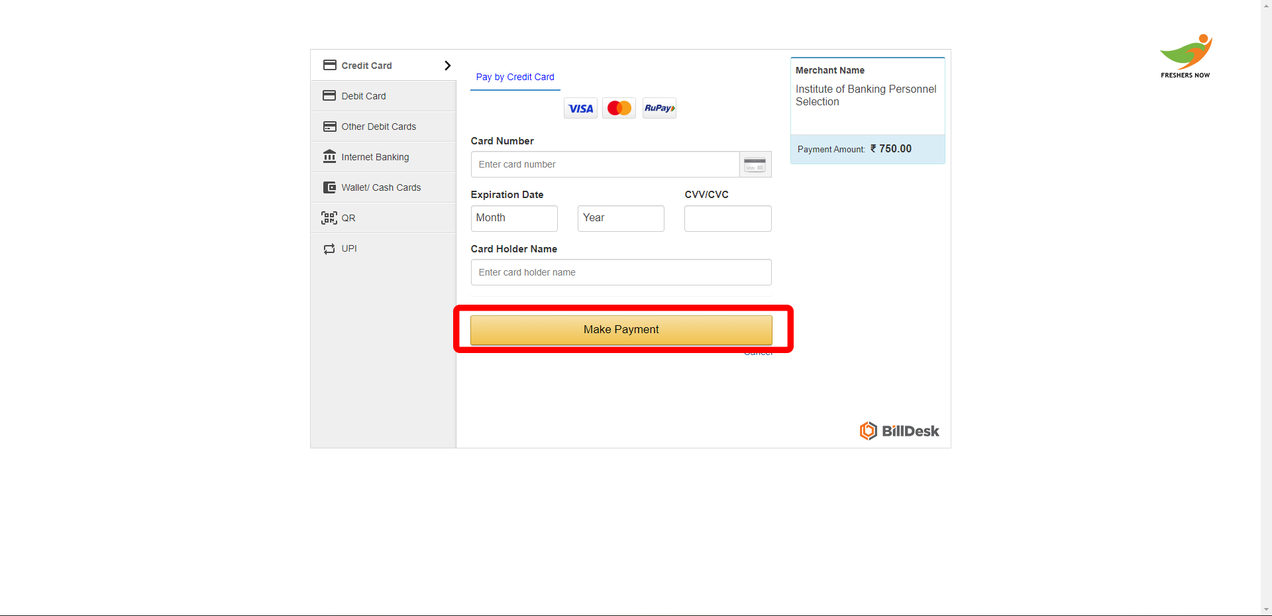This screenshot has width=1272, height=616.
Task: Open the Year expiration dropdown
Action: 621,219
